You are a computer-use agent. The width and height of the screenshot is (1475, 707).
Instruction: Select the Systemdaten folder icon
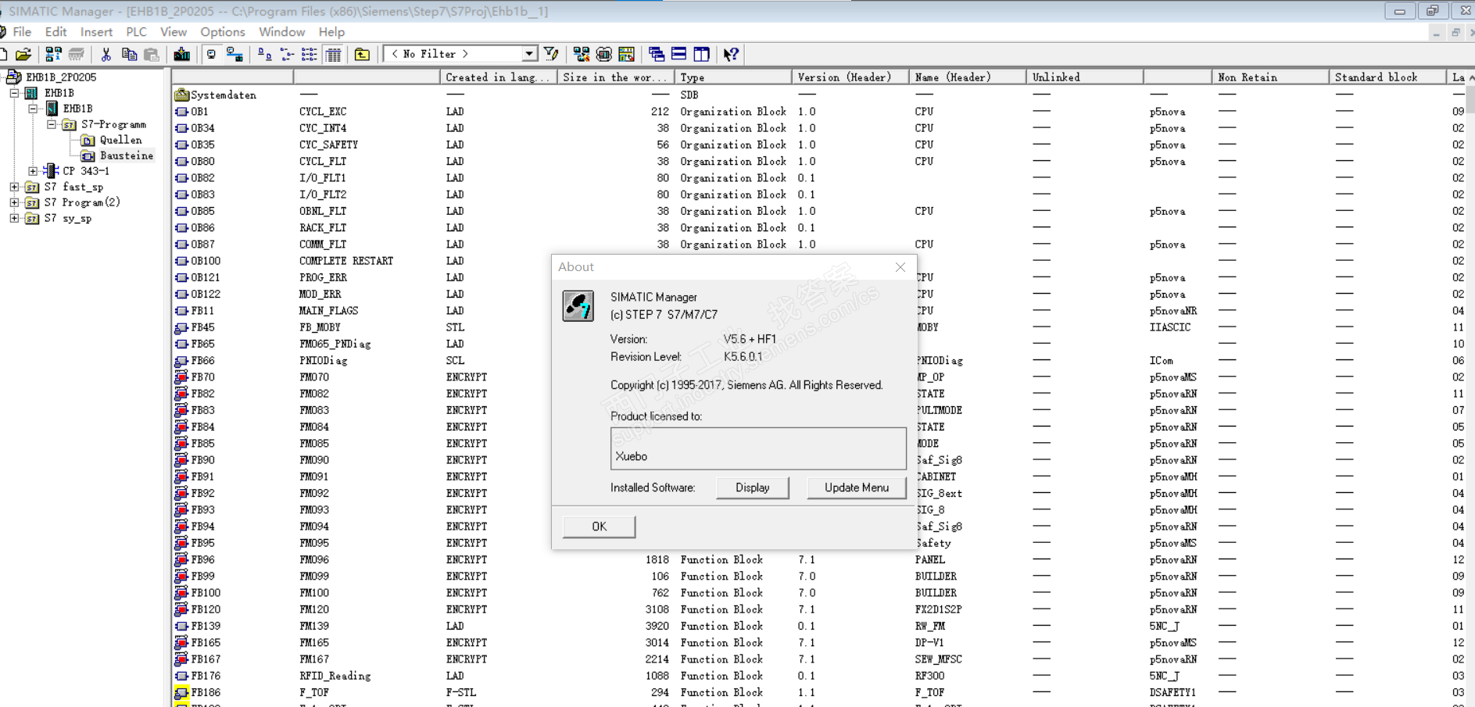[181, 95]
